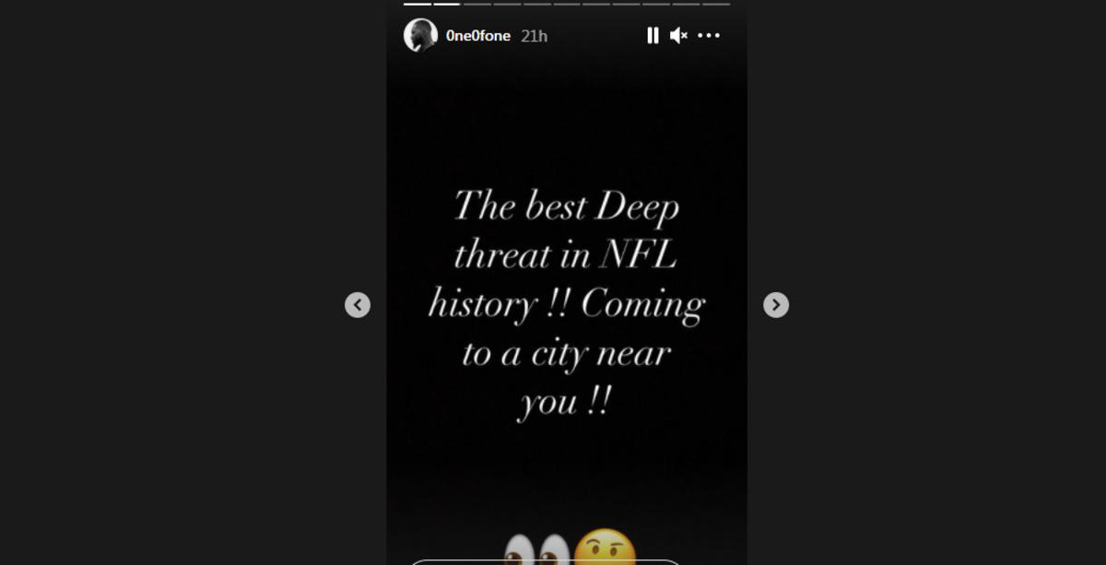The image size is (1106, 565).
Task: Jump to the last story progress segment
Action: (x=716, y=4)
